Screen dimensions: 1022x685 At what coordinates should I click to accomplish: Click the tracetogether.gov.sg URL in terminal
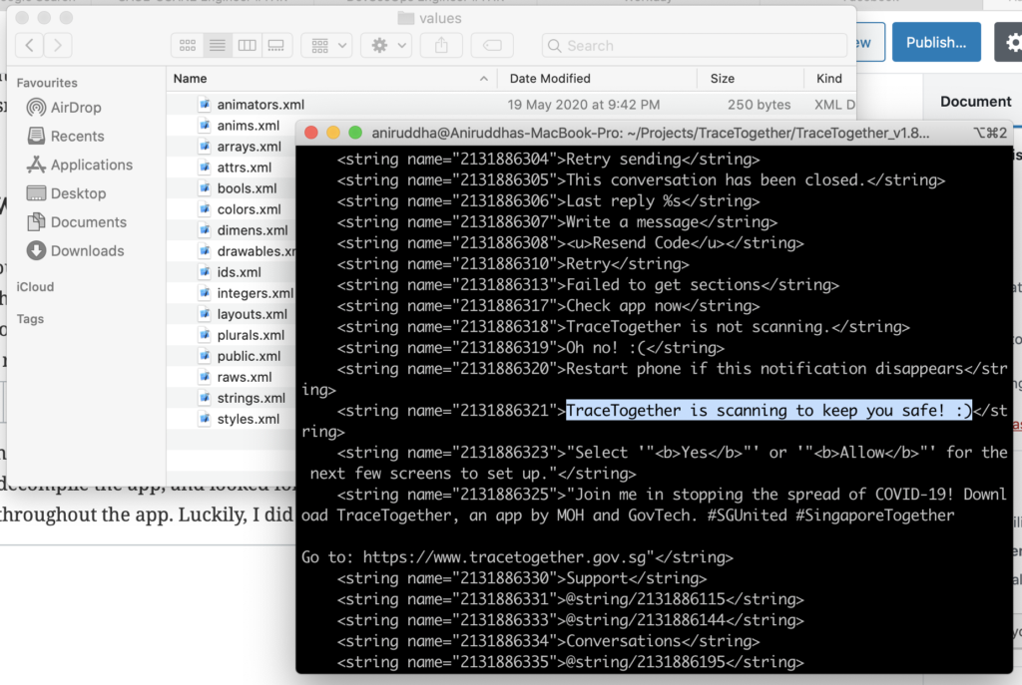[x=504, y=557]
